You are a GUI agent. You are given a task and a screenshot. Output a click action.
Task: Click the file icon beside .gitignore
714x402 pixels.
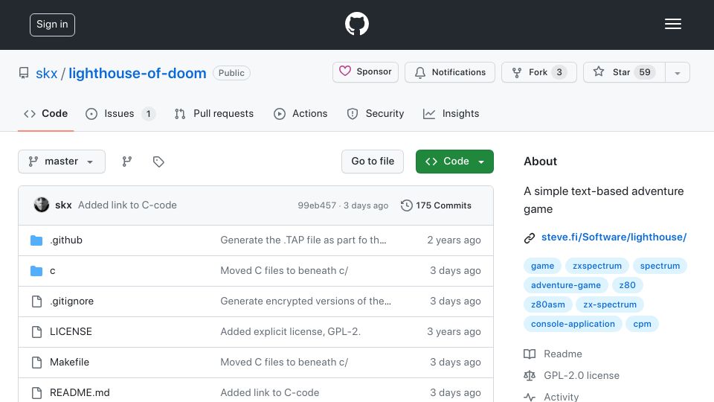[36, 301]
